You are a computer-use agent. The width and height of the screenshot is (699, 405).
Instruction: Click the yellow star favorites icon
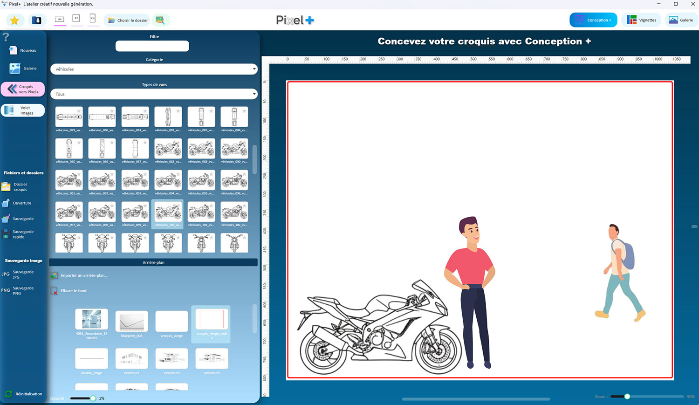14,20
